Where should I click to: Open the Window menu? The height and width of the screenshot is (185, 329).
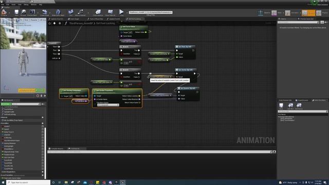click(33, 5)
